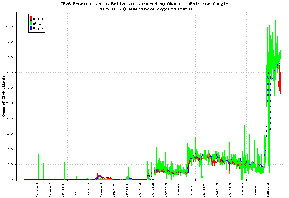
Task: Click the green APnic legend swatch
Action: coord(31,23)
